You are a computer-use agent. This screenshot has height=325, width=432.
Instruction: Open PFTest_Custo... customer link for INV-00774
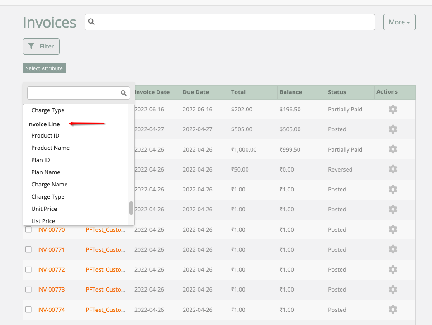point(105,310)
